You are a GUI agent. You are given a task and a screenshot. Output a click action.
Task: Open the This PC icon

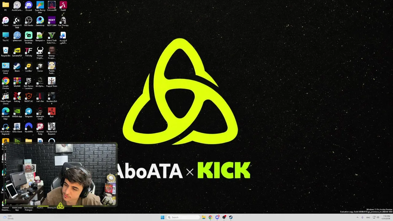click(6, 37)
